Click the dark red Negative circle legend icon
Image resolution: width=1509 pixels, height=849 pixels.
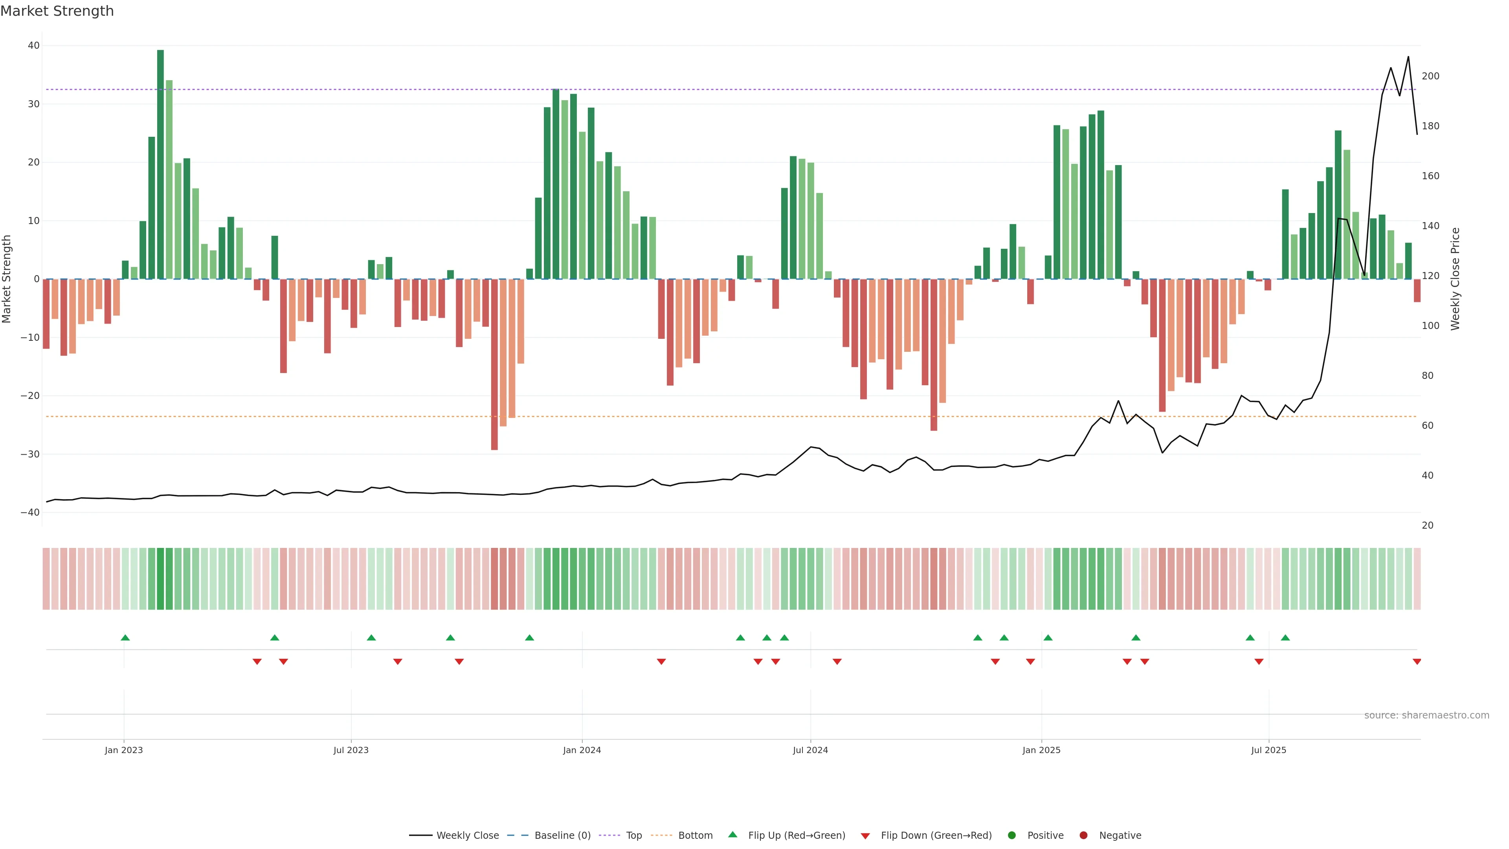pos(1083,836)
